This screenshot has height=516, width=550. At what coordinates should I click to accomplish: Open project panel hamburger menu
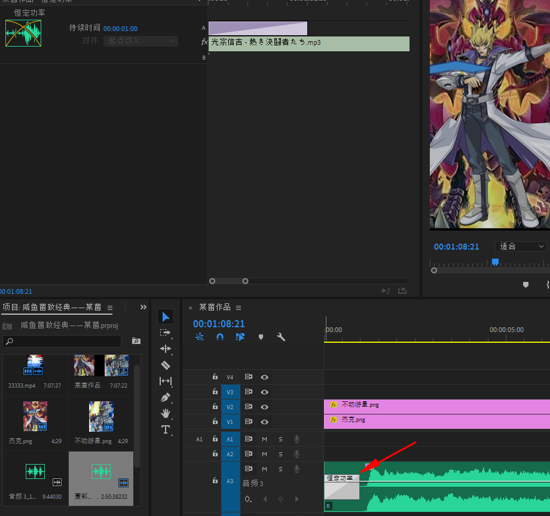click(110, 308)
